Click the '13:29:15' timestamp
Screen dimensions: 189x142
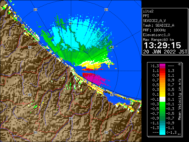tap(162, 45)
